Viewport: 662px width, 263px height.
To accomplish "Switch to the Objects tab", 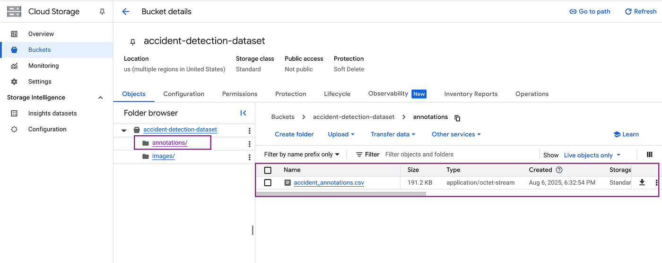I will [x=134, y=94].
